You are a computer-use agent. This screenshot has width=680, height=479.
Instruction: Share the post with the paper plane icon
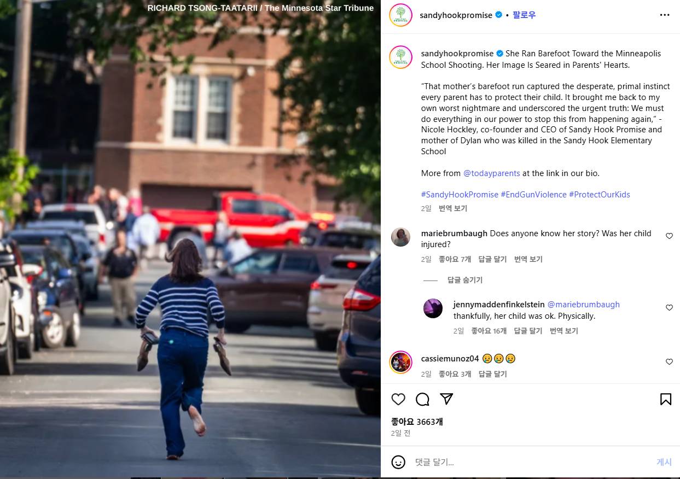(x=446, y=399)
